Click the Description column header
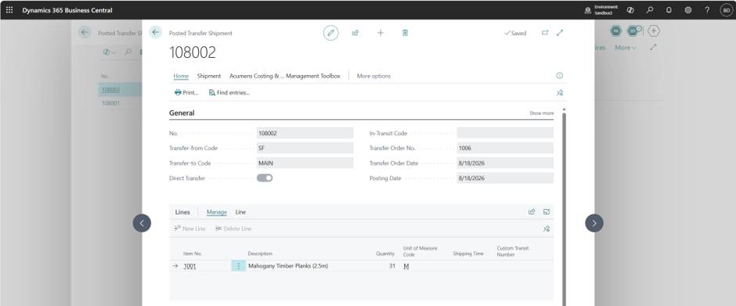The image size is (736, 306). (260, 254)
